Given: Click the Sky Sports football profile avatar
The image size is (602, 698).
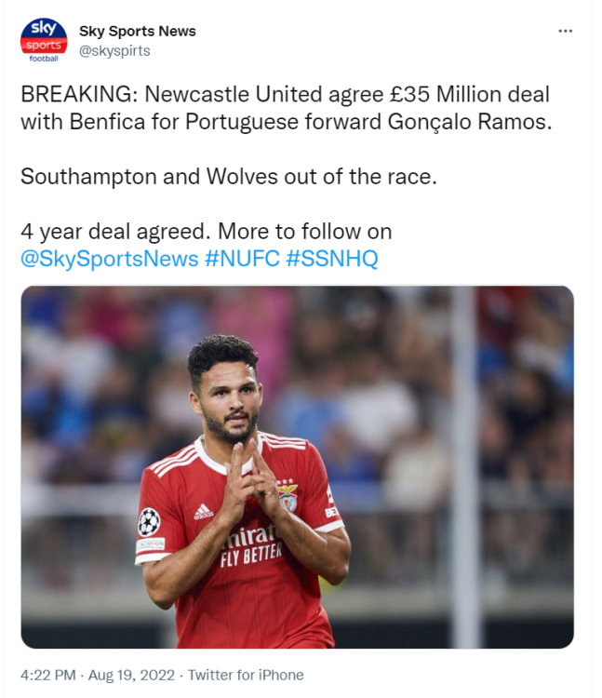Looking at the screenshot, I should pos(44,40).
